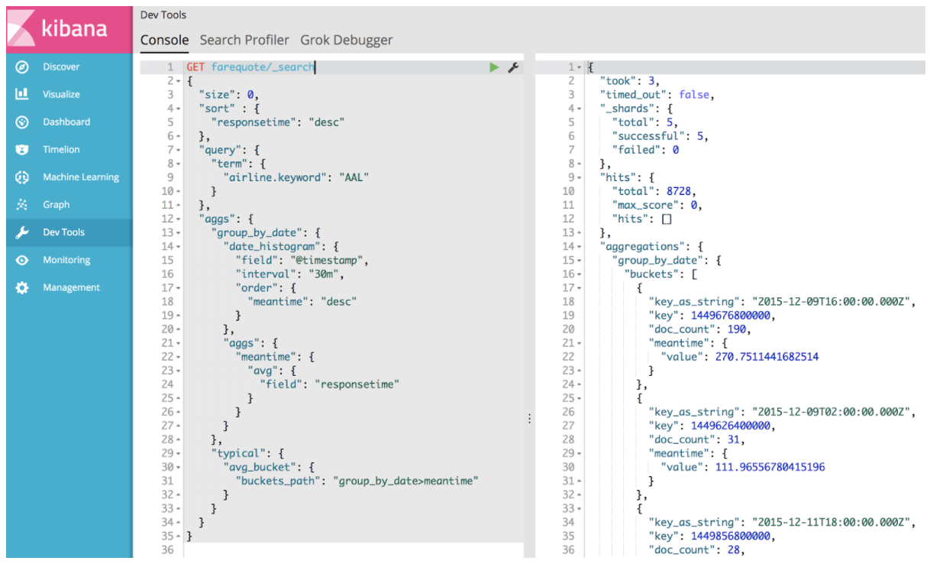Fold the "_shards" object in response
The width and height of the screenshot is (930, 564).
581,109
